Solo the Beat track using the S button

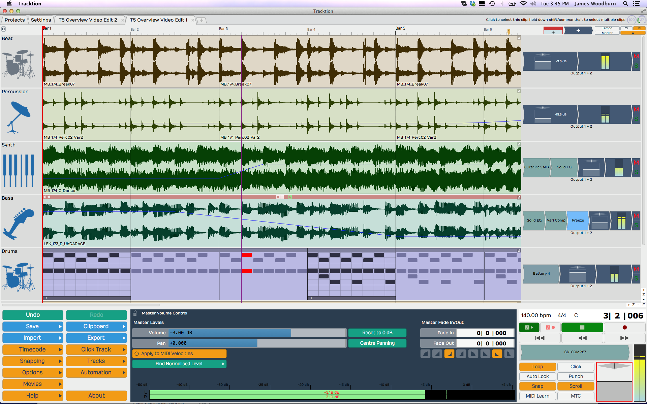pyautogui.click(x=636, y=66)
